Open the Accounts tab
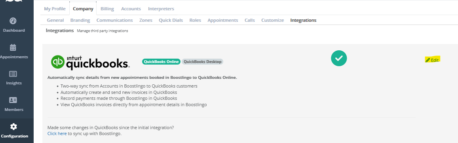The height and width of the screenshot is (143, 458). pos(131,9)
